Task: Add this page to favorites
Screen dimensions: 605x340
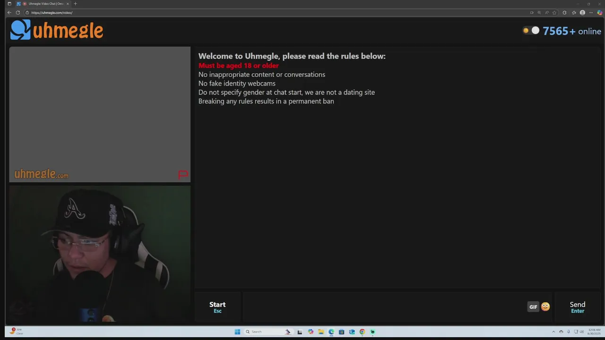Action: pyautogui.click(x=554, y=13)
